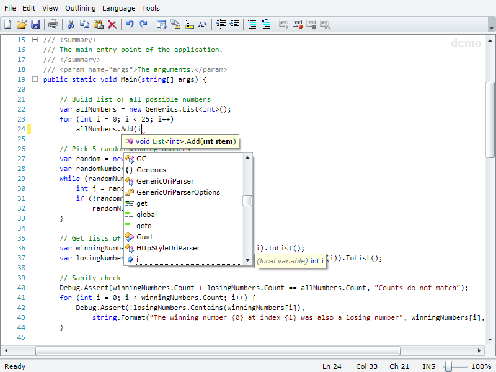Click the code snippet insert toolbar icon
The width and height of the screenshot is (496, 372).
(175, 24)
